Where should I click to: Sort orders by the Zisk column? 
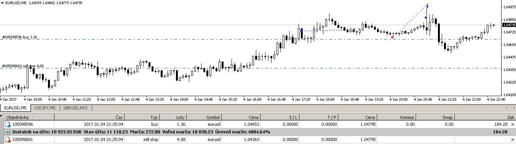click(485, 117)
